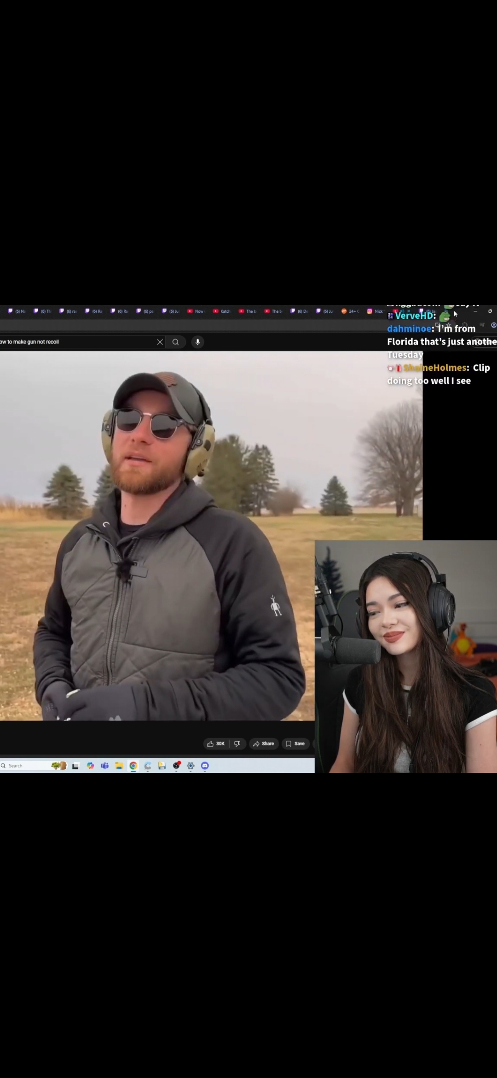This screenshot has height=1078, width=497.
Task: Click chat message 'Clip doing too well I see'
Action: click(439, 374)
